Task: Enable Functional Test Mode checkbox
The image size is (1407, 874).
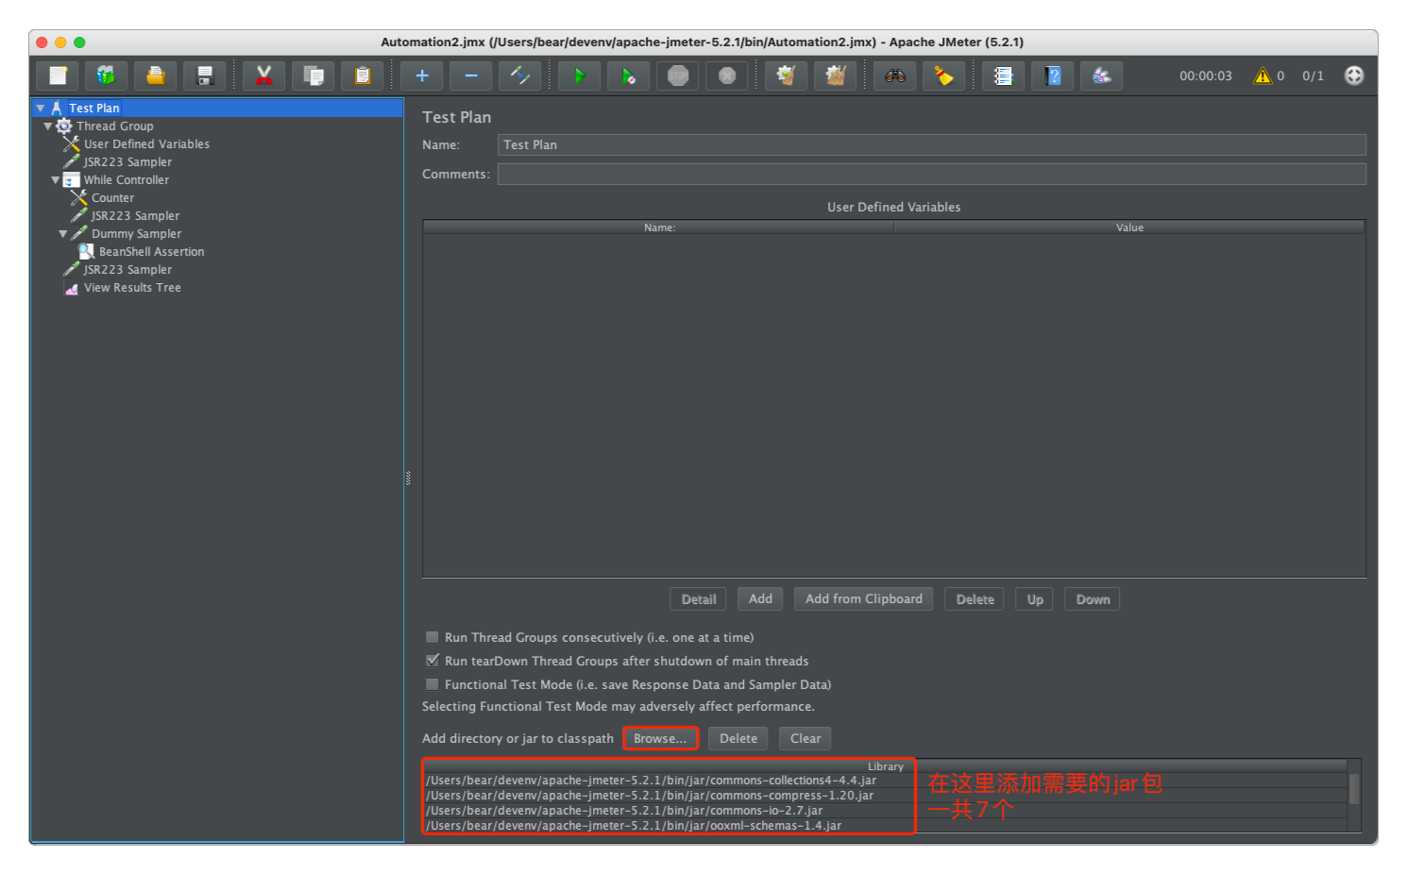Action: point(432,684)
